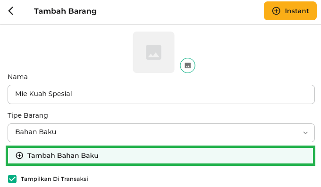Expand the chevron arrow in Tipe Barang
Image resolution: width=321 pixels, height=187 pixels.
point(305,133)
